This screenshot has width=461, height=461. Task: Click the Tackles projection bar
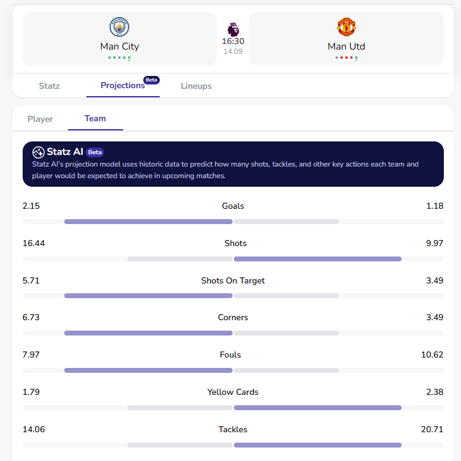click(x=233, y=445)
